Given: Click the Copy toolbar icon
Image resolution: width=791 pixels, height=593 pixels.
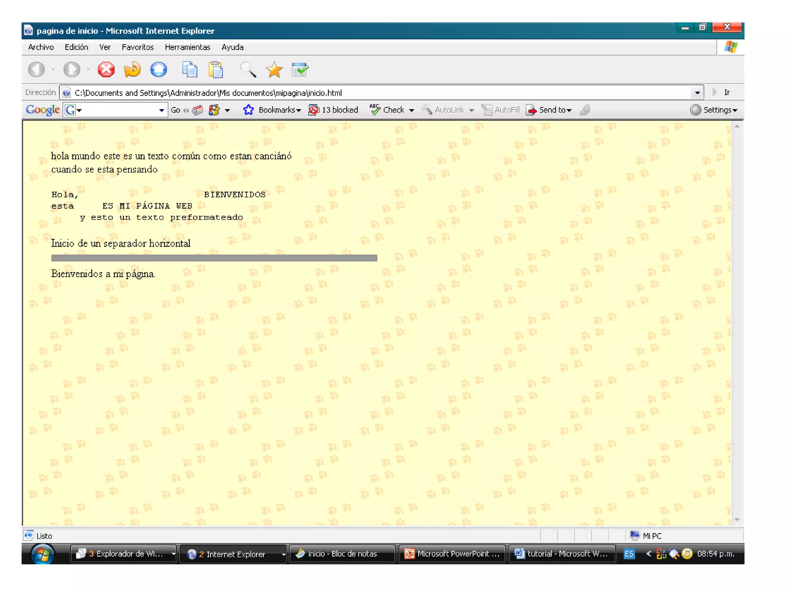Looking at the screenshot, I should (190, 70).
